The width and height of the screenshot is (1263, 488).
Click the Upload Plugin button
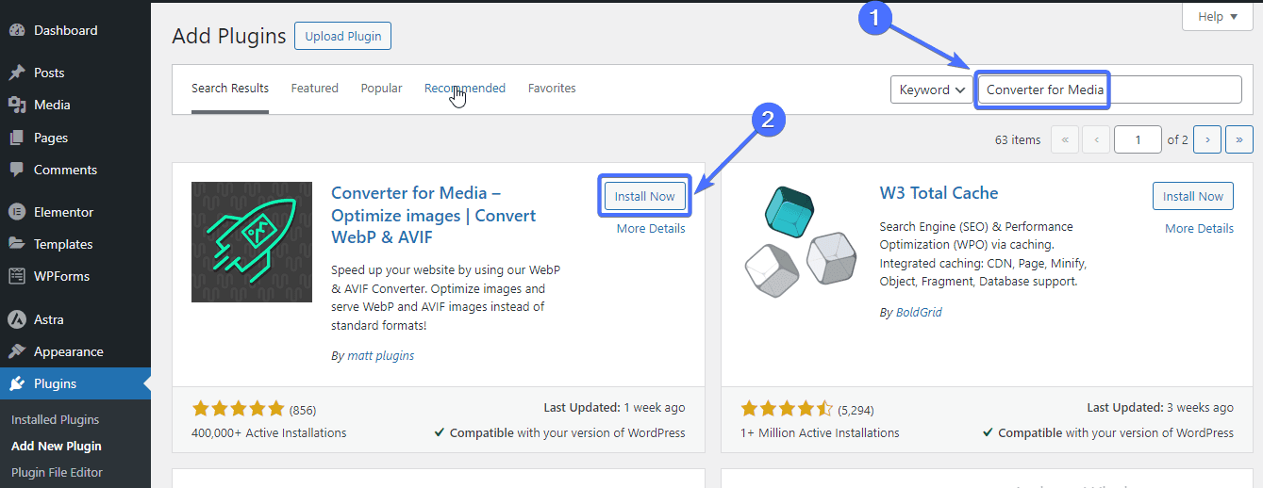(342, 36)
